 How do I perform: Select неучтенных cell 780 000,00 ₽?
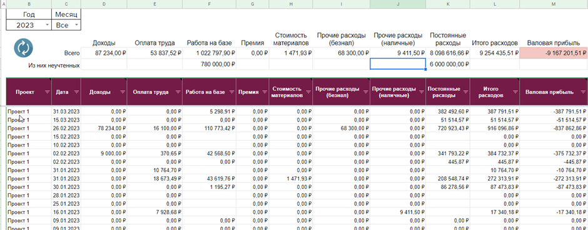click(x=210, y=64)
